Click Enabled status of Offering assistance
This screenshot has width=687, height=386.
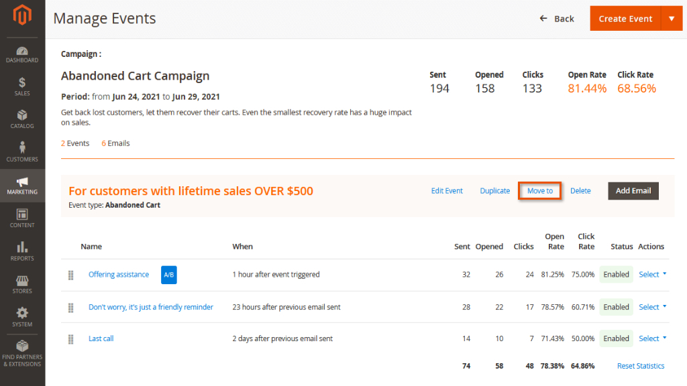(616, 274)
